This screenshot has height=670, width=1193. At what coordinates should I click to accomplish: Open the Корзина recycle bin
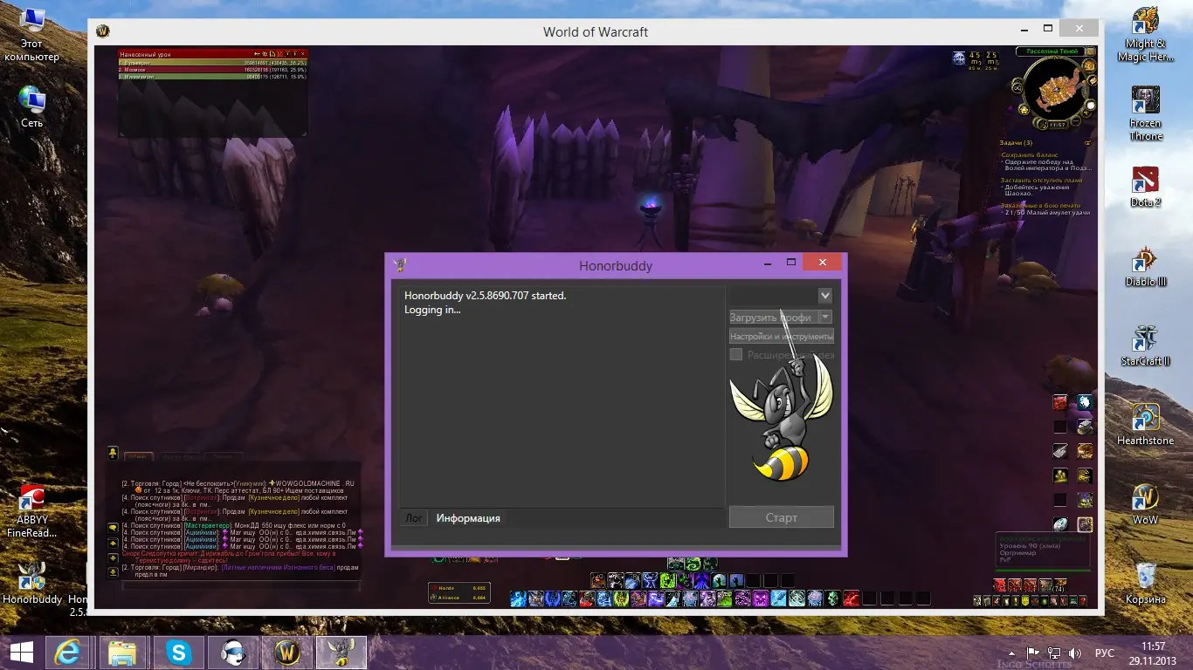pos(1145,583)
